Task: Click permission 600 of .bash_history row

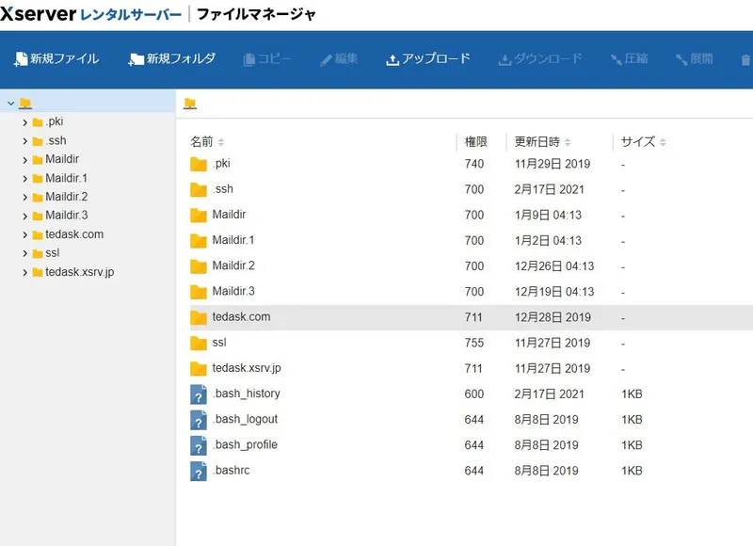Action: 474,394
